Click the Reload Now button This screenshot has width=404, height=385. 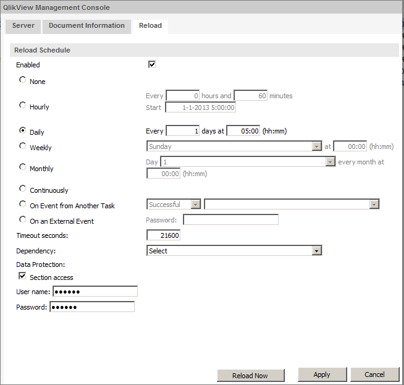click(250, 376)
